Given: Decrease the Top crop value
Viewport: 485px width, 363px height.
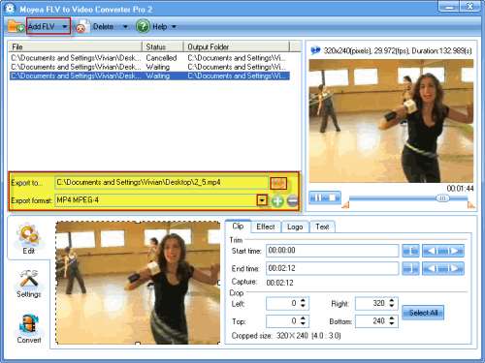Looking at the screenshot, I should [303, 323].
